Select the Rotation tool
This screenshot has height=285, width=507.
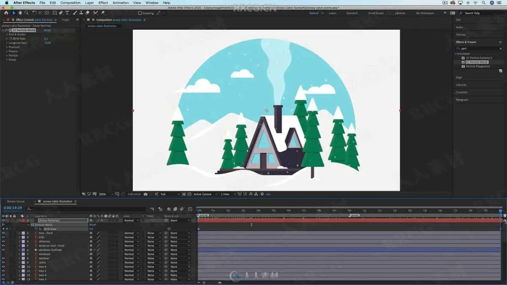click(x=35, y=13)
